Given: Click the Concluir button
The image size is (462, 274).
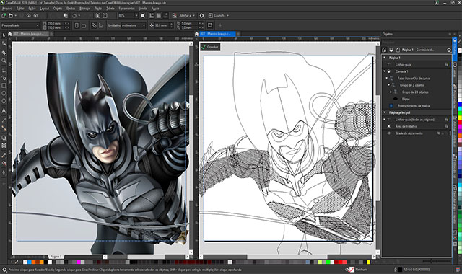Looking at the screenshot, I should (210, 47).
